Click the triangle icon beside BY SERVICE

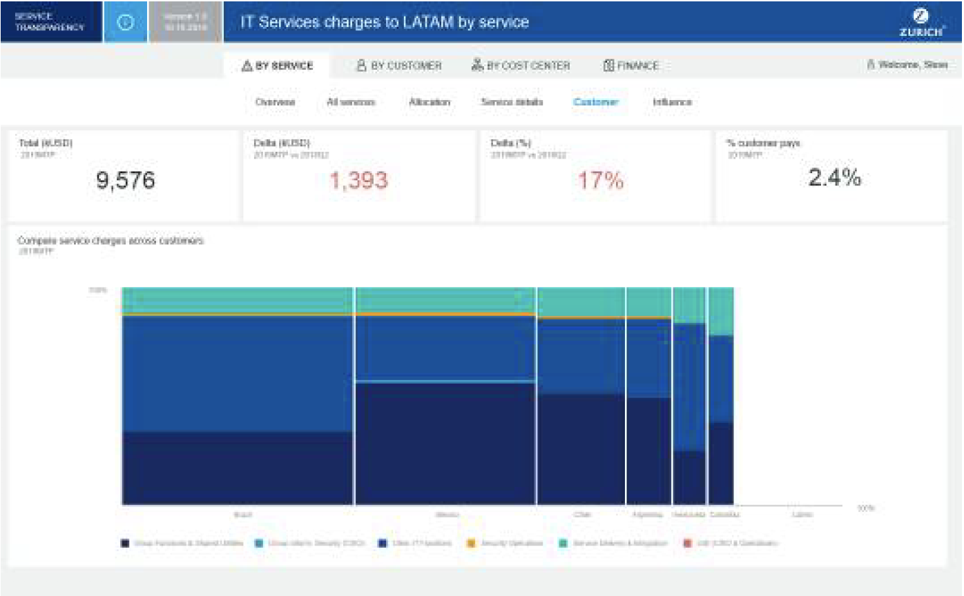pyautogui.click(x=247, y=66)
